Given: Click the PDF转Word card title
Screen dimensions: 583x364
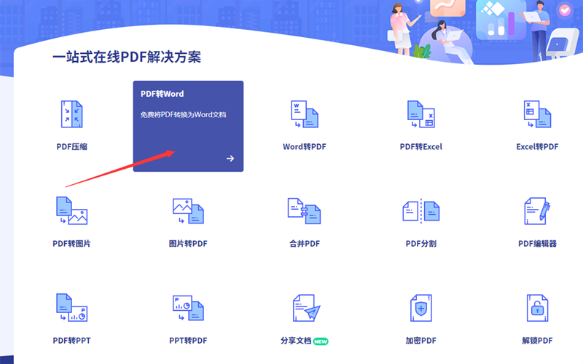Looking at the screenshot, I should coord(163,94).
